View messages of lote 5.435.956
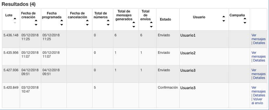The height and width of the screenshot is (110, 269). click(x=258, y=55)
